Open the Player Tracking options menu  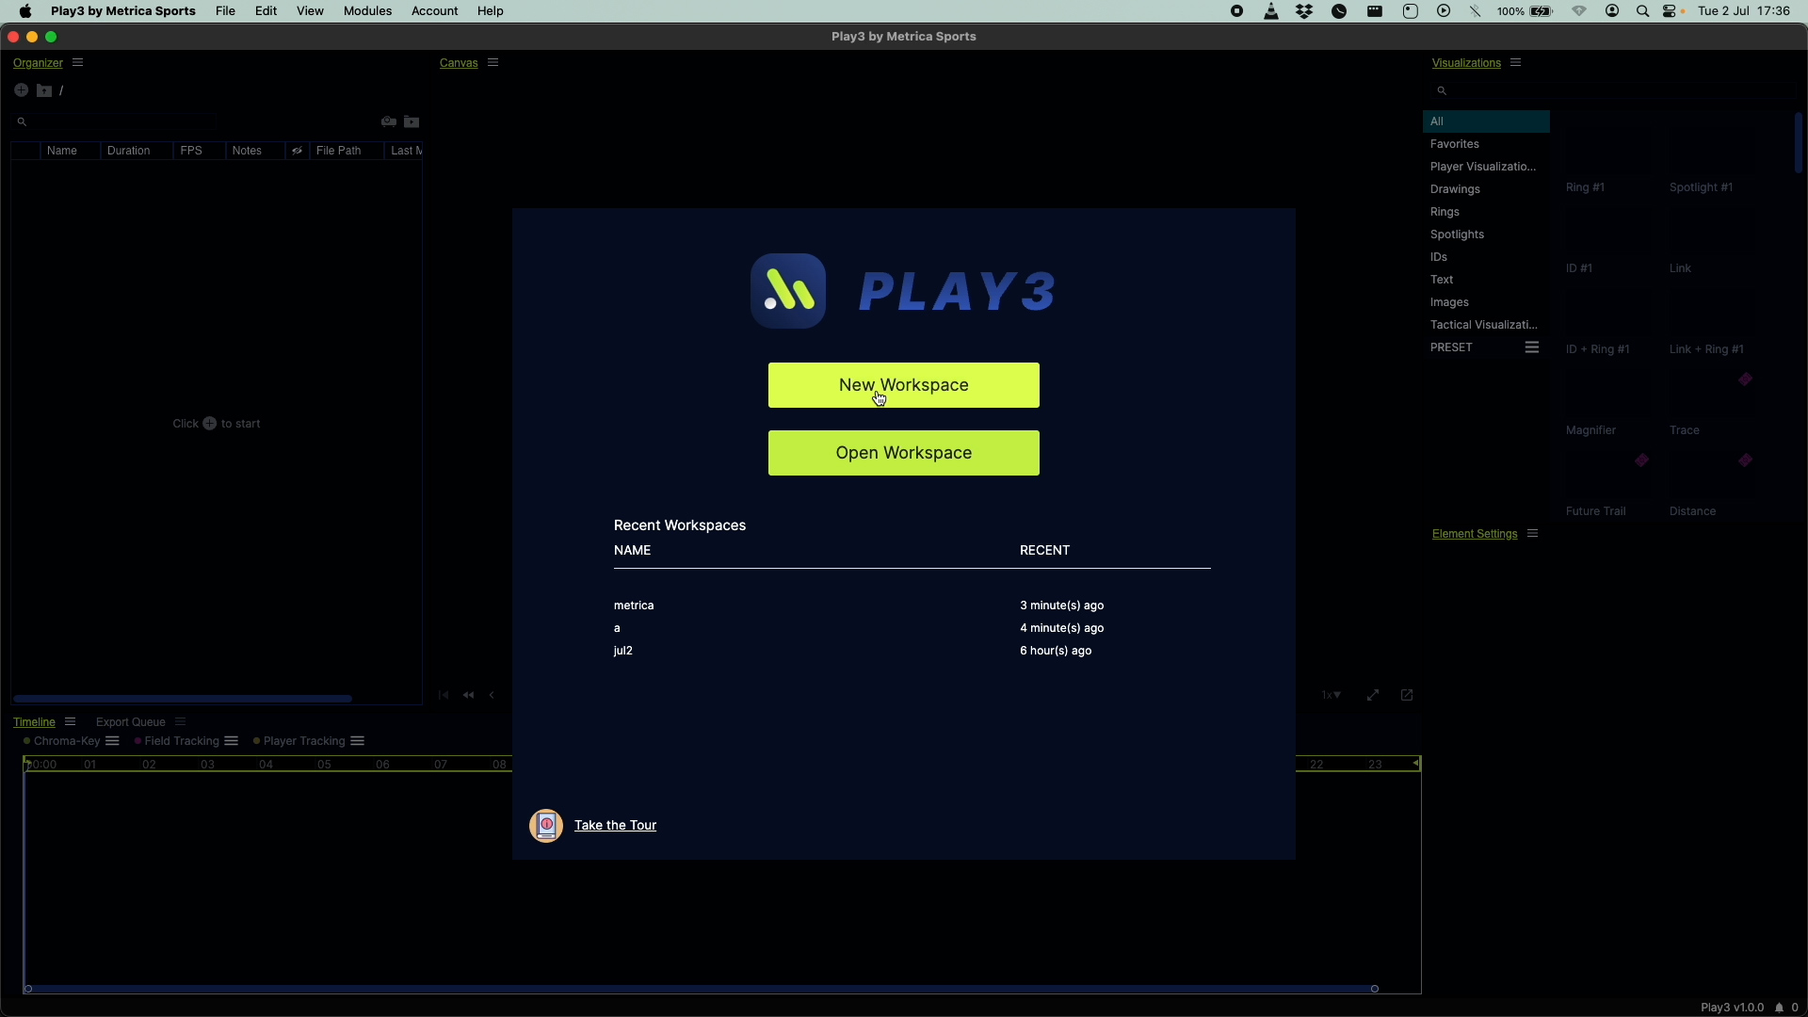[x=358, y=741]
